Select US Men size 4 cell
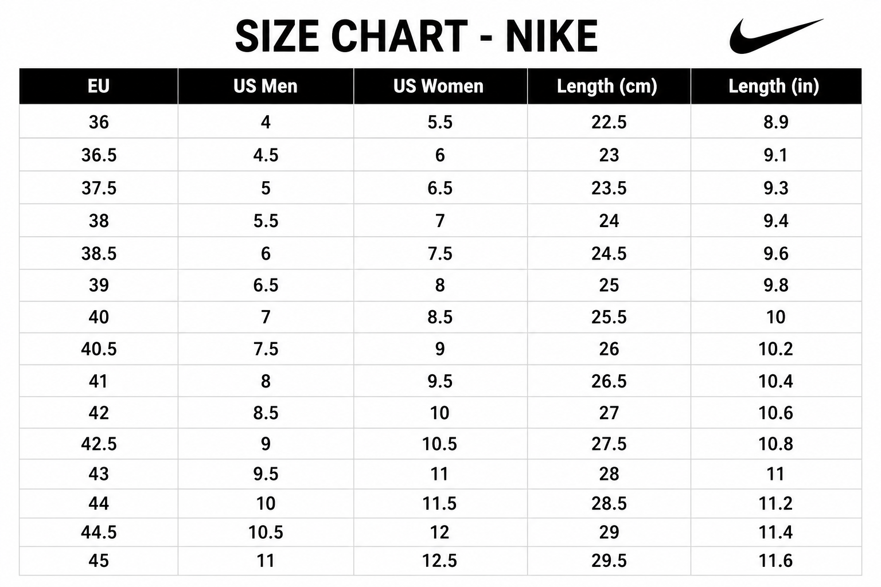 pos(266,122)
